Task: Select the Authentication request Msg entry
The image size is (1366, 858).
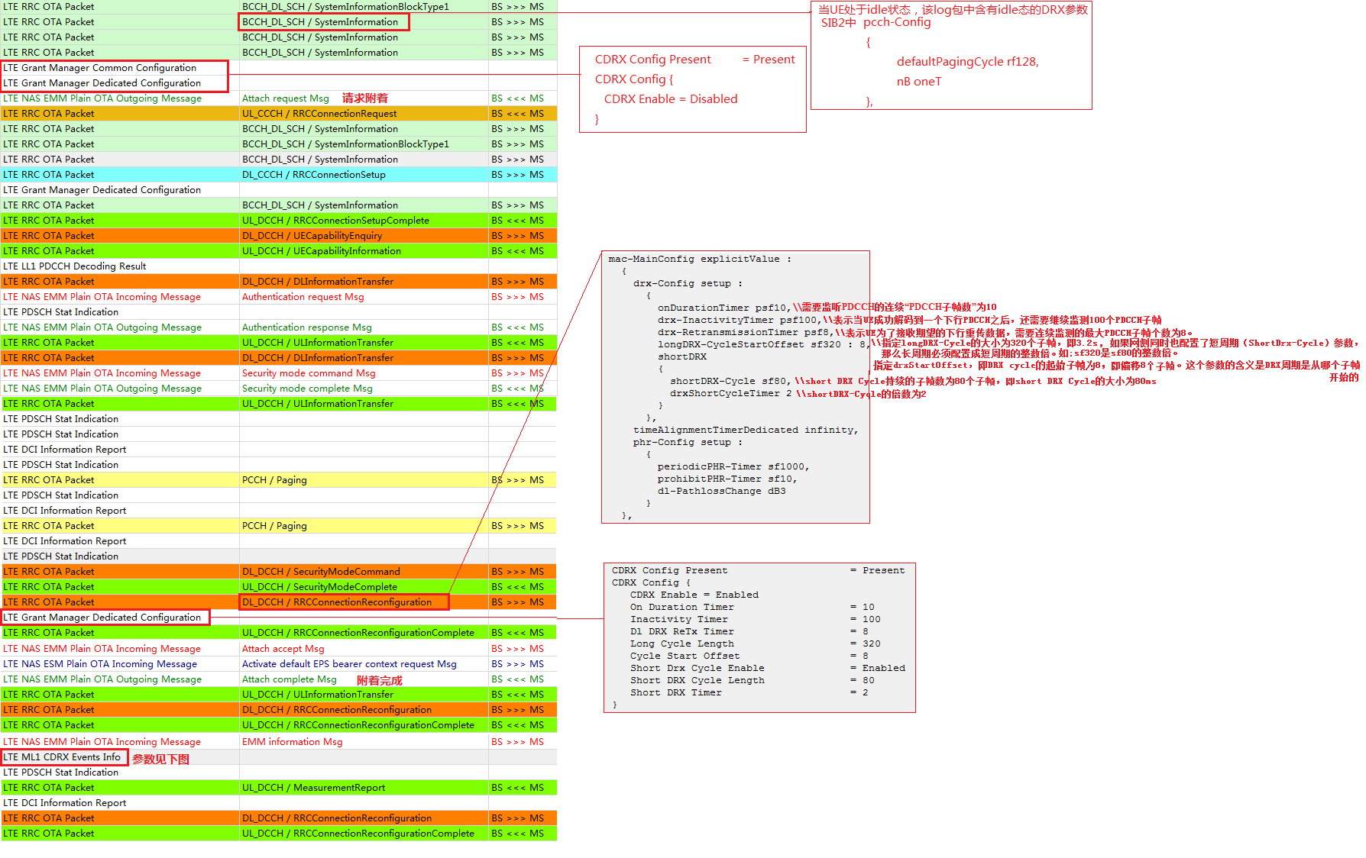Action: click(303, 297)
